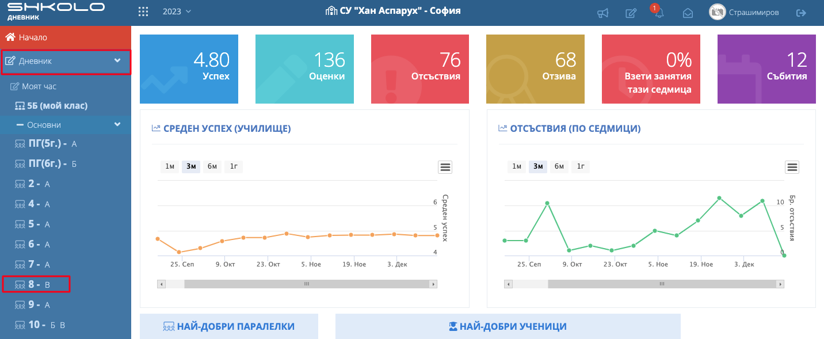Select 6м range in Отсъствия chart
The image size is (824, 339).
tap(559, 167)
